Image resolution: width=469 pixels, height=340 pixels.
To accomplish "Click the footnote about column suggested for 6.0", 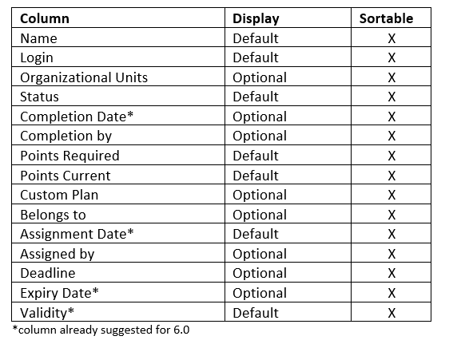I will (x=101, y=330).
